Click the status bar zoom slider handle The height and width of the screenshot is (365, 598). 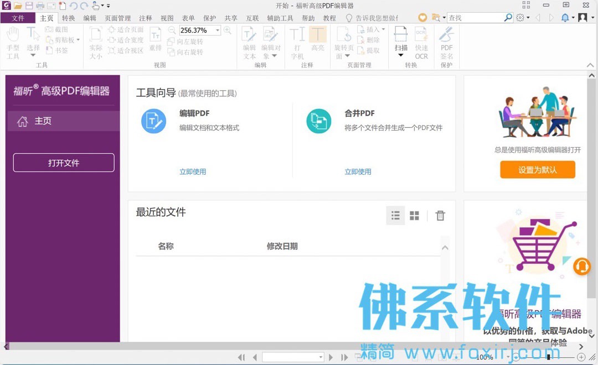click(x=548, y=357)
